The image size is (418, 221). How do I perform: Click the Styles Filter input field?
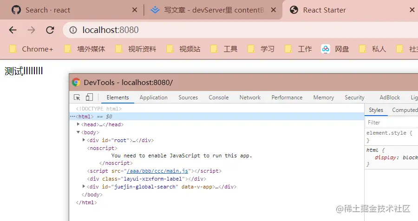(392, 123)
